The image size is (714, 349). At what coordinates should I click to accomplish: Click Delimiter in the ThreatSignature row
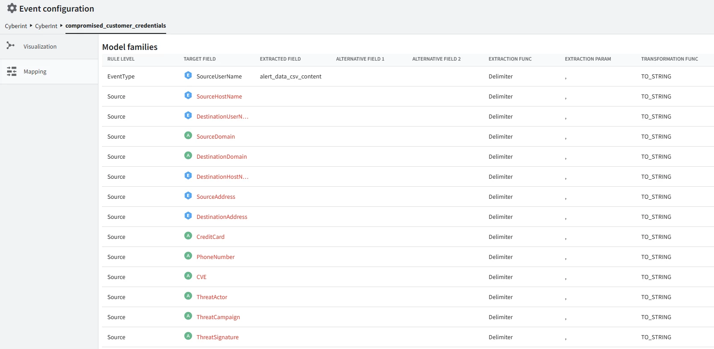click(501, 337)
